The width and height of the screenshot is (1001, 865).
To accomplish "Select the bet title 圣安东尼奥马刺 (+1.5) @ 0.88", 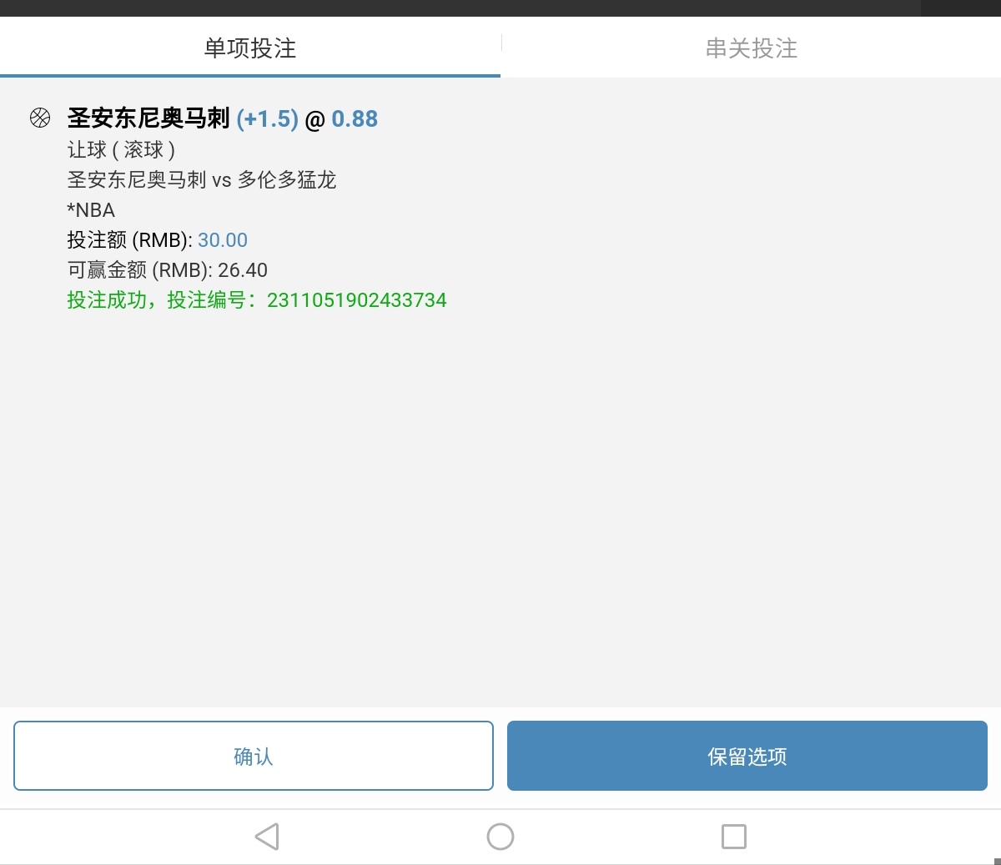I will 223,118.
